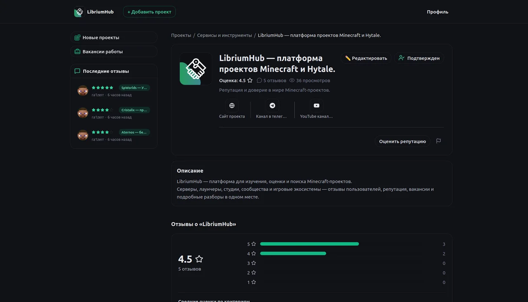Click the 5 отзывов comment icon
The image size is (528, 302).
point(259,81)
